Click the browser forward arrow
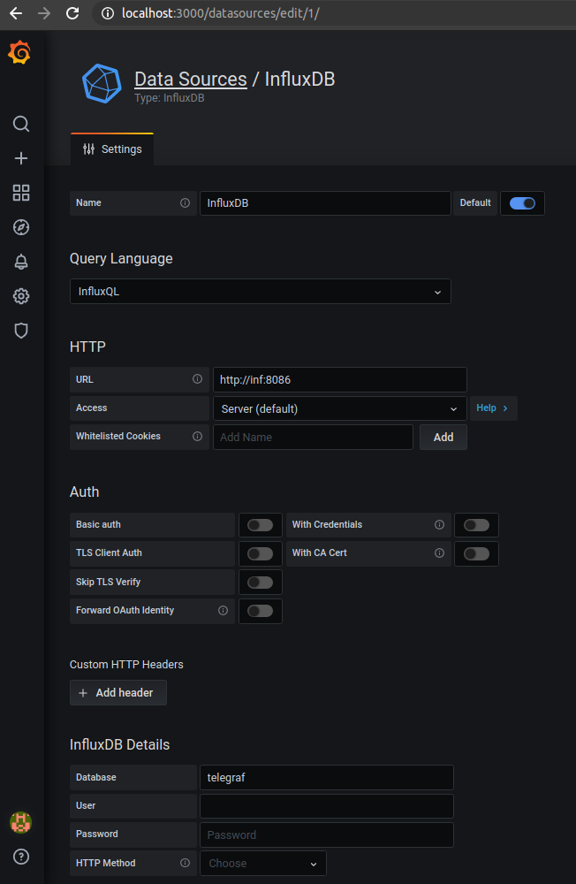This screenshot has width=576, height=884. pyautogui.click(x=44, y=13)
